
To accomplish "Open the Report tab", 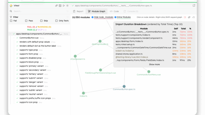I will (78, 11).
